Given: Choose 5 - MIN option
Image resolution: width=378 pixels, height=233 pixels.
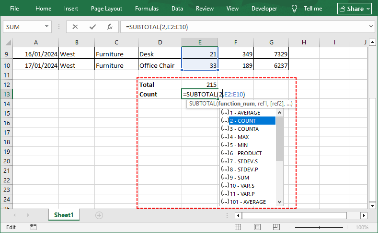Looking at the screenshot, I should coord(248,145).
